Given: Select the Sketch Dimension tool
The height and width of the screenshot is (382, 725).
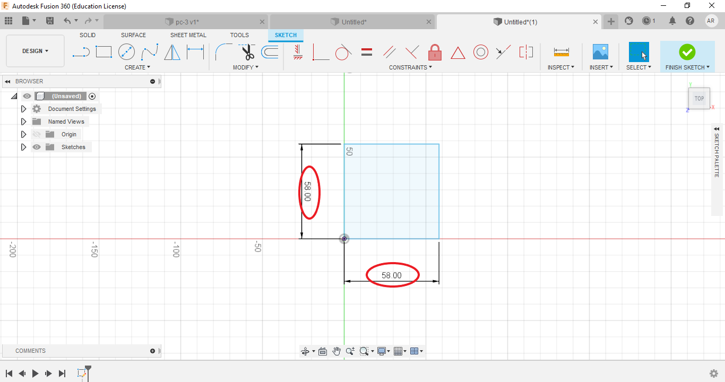Looking at the screenshot, I should click(x=195, y=52).
